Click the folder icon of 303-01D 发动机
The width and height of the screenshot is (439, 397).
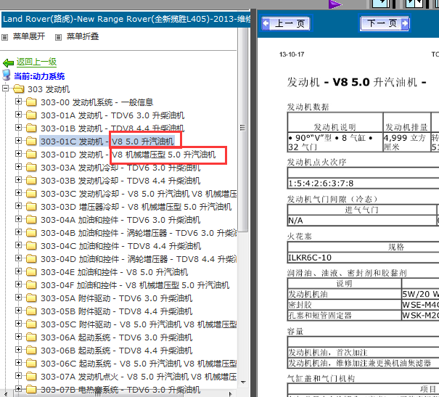(31, 155)
